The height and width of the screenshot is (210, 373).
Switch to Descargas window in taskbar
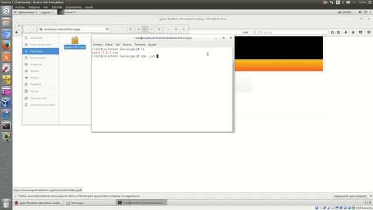(x=89, y=203)
